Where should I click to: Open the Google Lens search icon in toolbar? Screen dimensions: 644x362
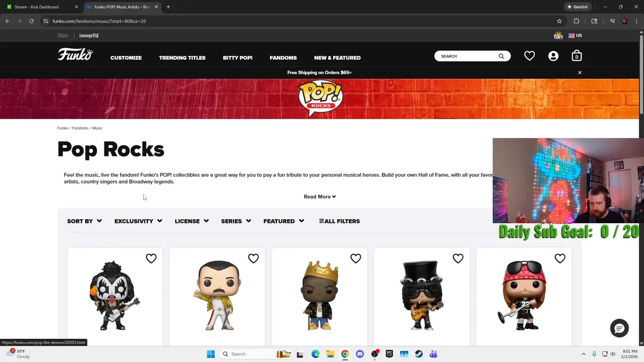tap(594, 21)
